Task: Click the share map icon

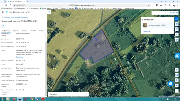Action: pos(177,35)
